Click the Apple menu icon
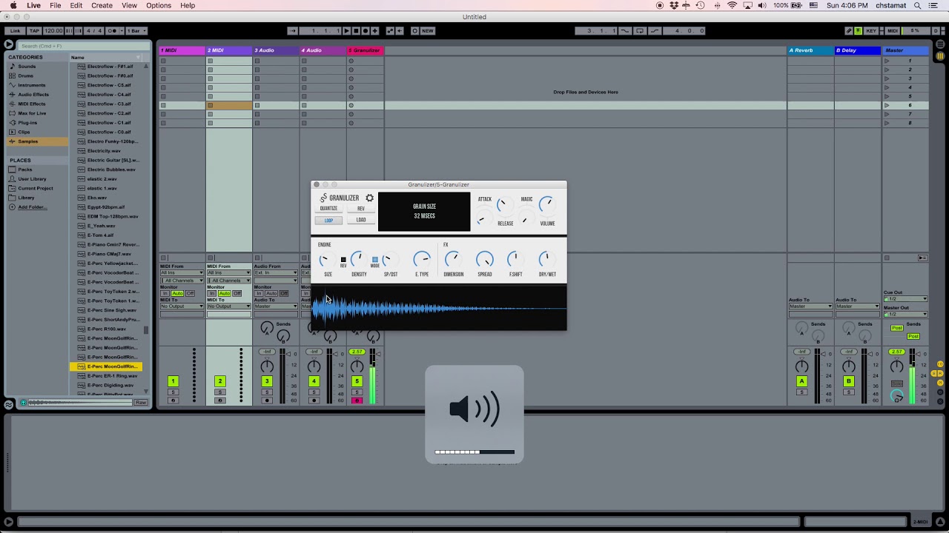Viewport: 949px width, 533px height. click(x=13, y=5)
